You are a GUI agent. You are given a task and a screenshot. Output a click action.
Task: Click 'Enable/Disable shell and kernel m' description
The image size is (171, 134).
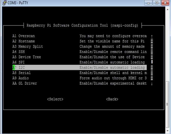coord(113,73)
